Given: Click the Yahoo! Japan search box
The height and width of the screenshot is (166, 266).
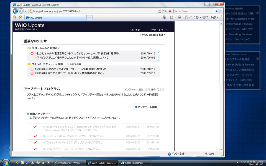Looking at the screenshot, I should [x=194, y=11].
